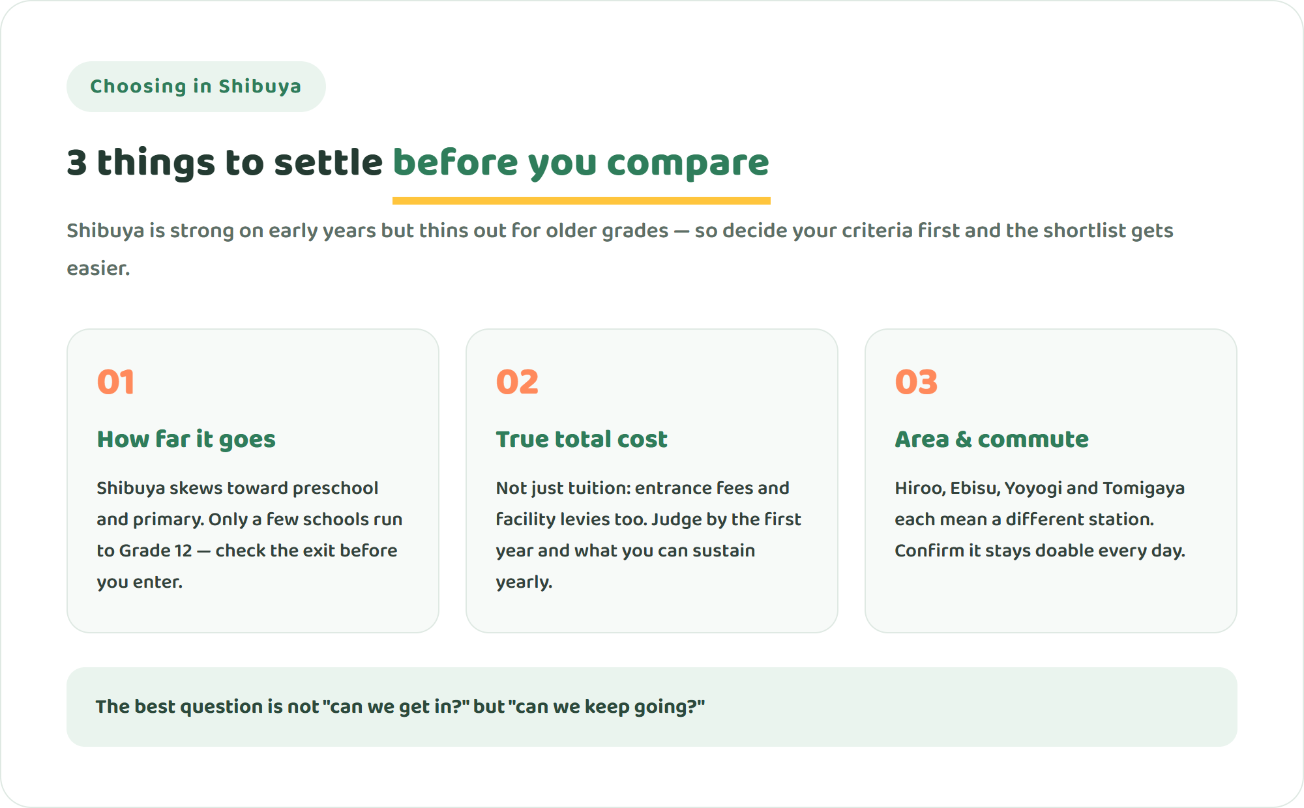This screenshot has height=808, width=1304.
Task: Click the text about entrance fees and facility levies
Action: click(x=649, y=534)
